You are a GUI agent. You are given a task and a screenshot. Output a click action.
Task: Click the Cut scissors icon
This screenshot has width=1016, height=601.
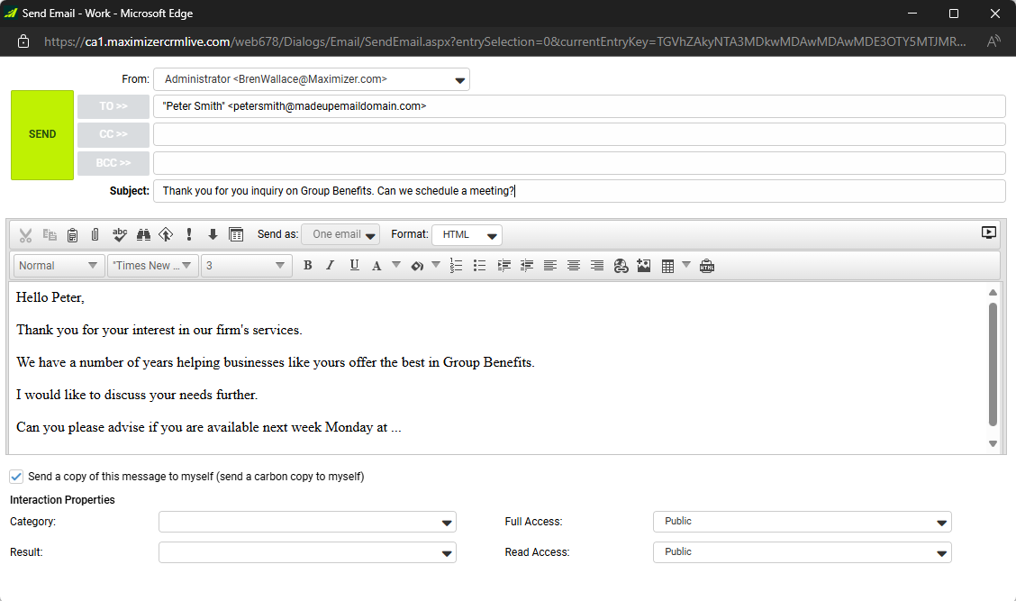25,234
